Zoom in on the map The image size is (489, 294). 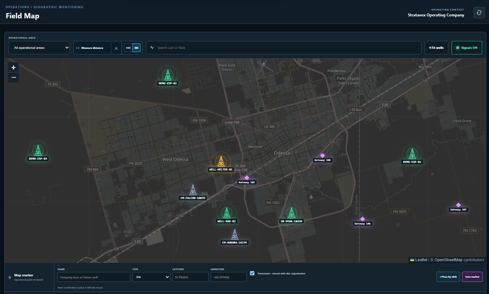(13, 68)
